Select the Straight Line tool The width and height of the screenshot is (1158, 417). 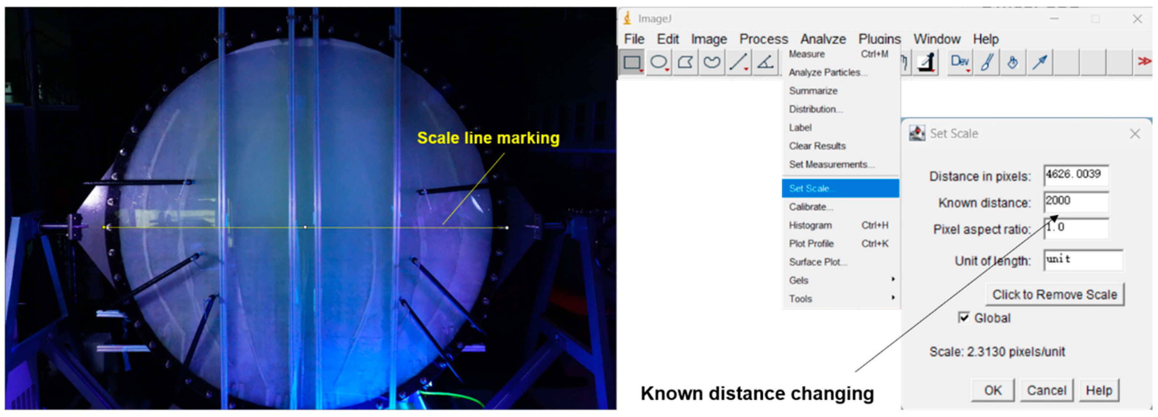coord(738,62)
